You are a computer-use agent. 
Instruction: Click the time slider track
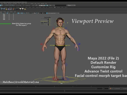point(63,86)
